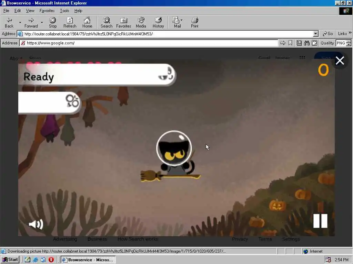Open the Favorites menu in the menu bar
Viewport: 353px width, 264px height.
[x=47, y=11]
